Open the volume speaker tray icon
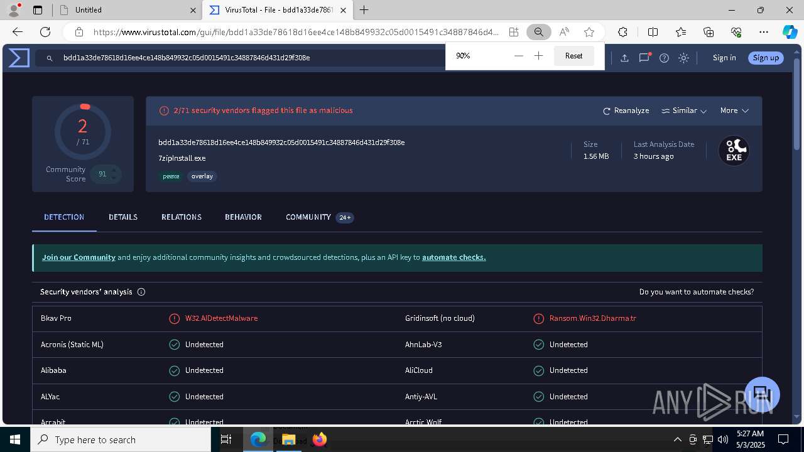The image size is (804, 452). point(722,439)
